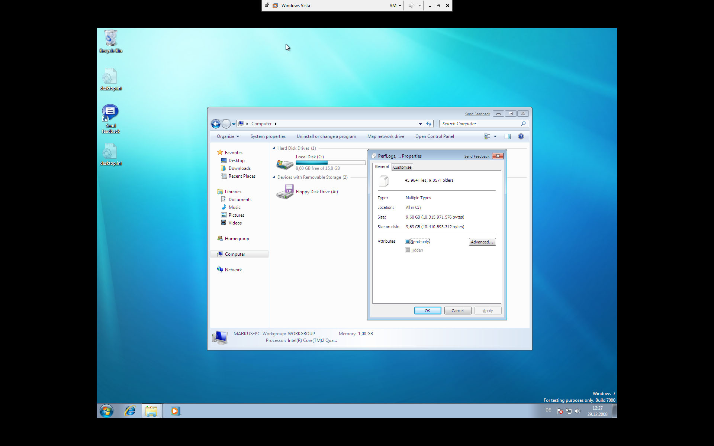The height and width of the screenshot is (446, 714).
Task: Open Internet Explorer from the taskbar
Action: [x=130, y=411]
